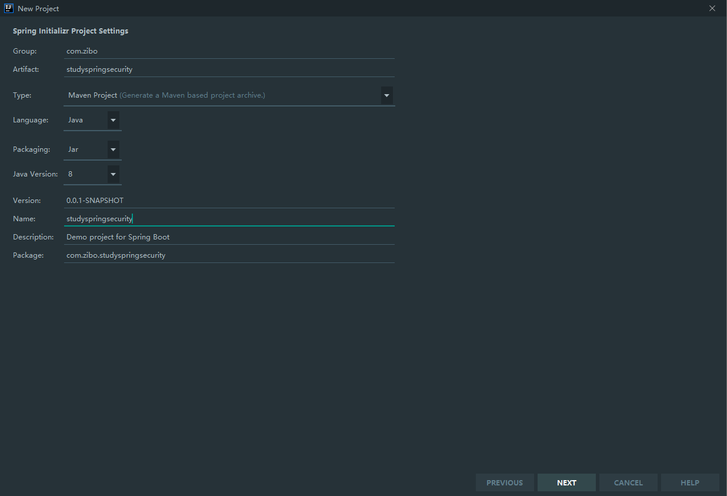The width and height of the screenshot is (727, 496).
Task: Select the Description input field
Action: 229,237
